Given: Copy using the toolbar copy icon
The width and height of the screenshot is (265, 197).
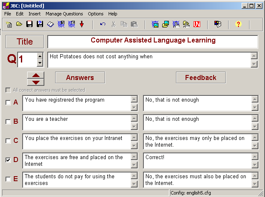Looking at the screenshot, I should point(124,24).
